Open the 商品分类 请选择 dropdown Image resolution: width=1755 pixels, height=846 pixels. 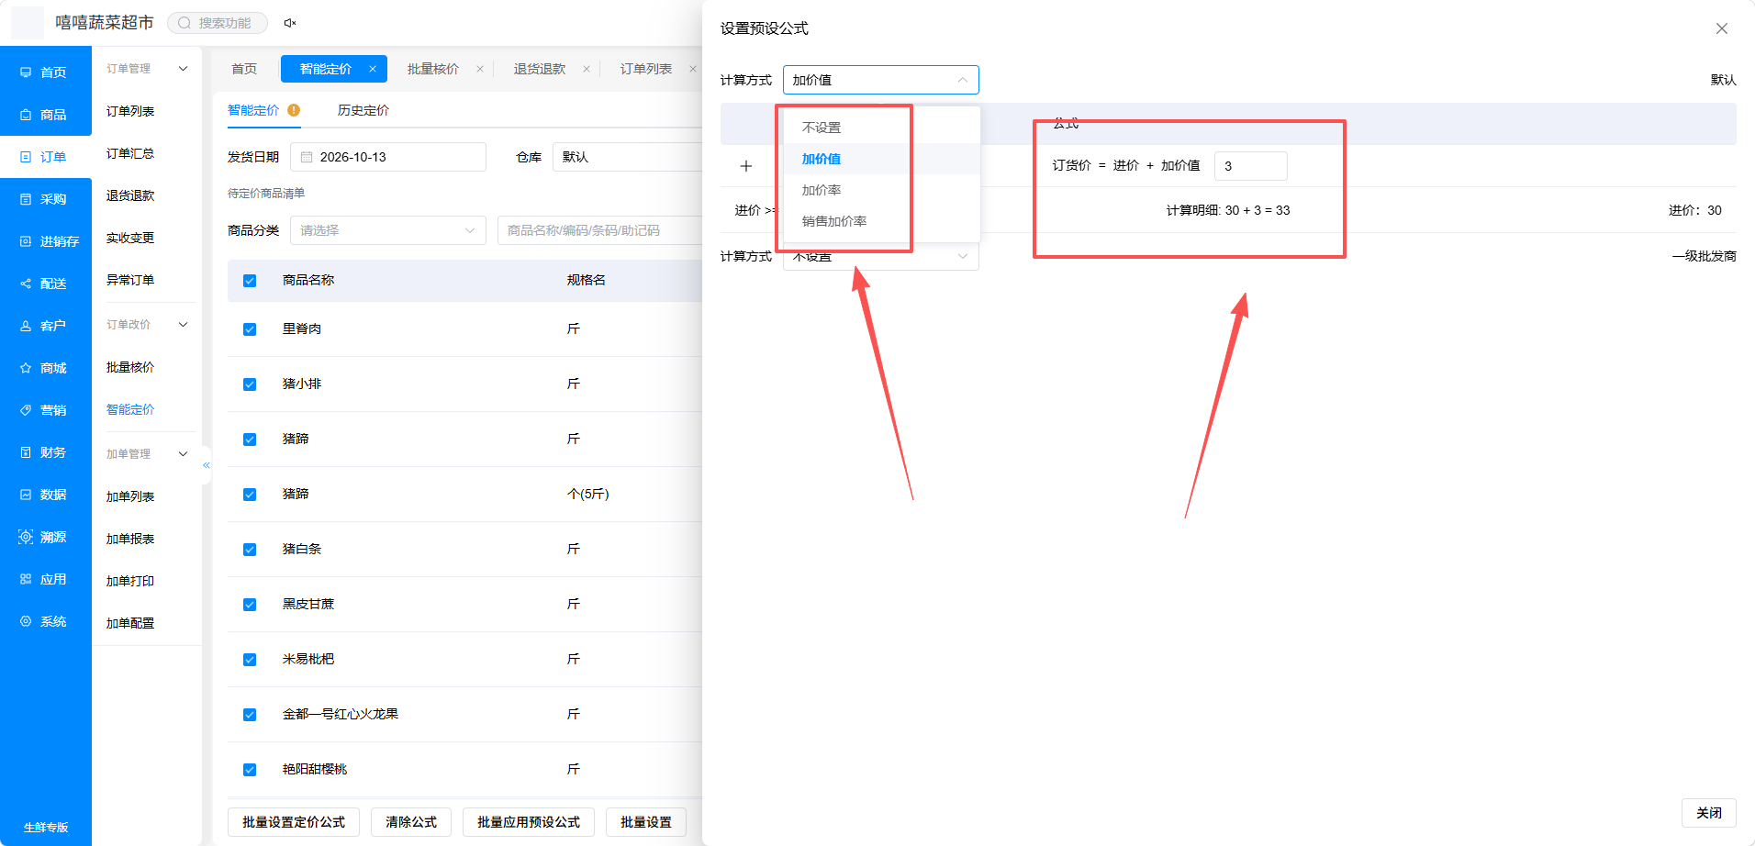[388, 230]
